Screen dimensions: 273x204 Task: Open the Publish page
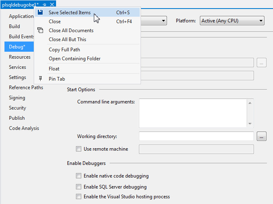coord(17,118)
